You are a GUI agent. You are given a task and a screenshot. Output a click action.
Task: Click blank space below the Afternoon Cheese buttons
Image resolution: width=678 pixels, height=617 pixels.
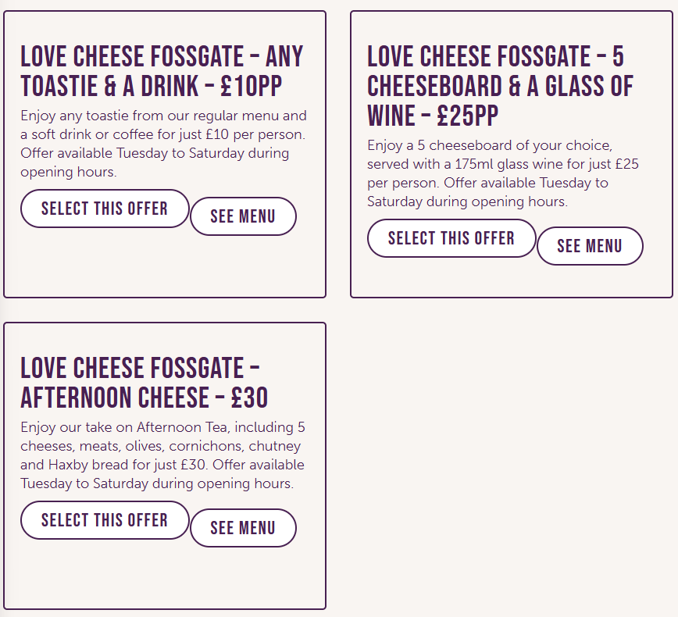[164, 577]
